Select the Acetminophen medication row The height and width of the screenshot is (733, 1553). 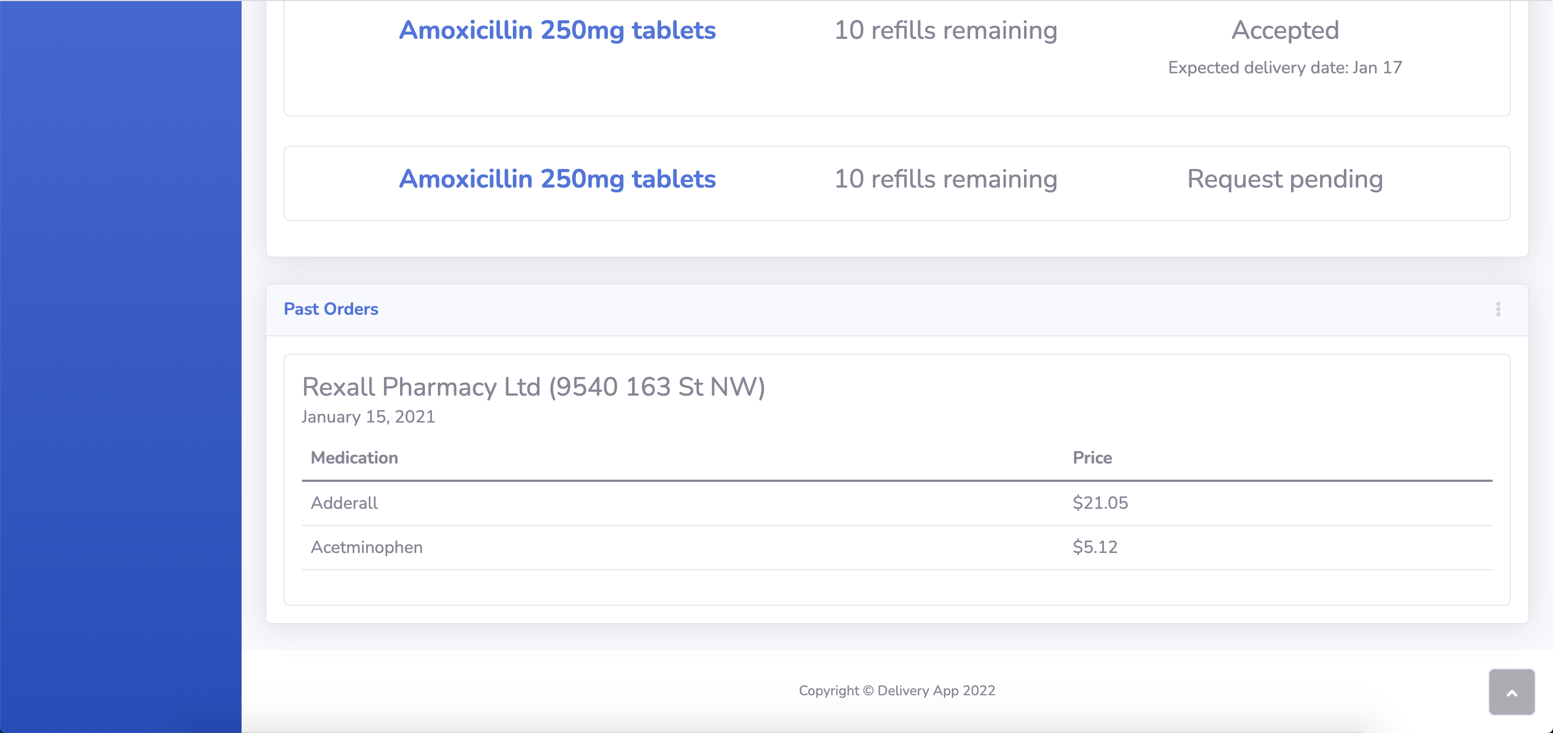coord(367,548)
